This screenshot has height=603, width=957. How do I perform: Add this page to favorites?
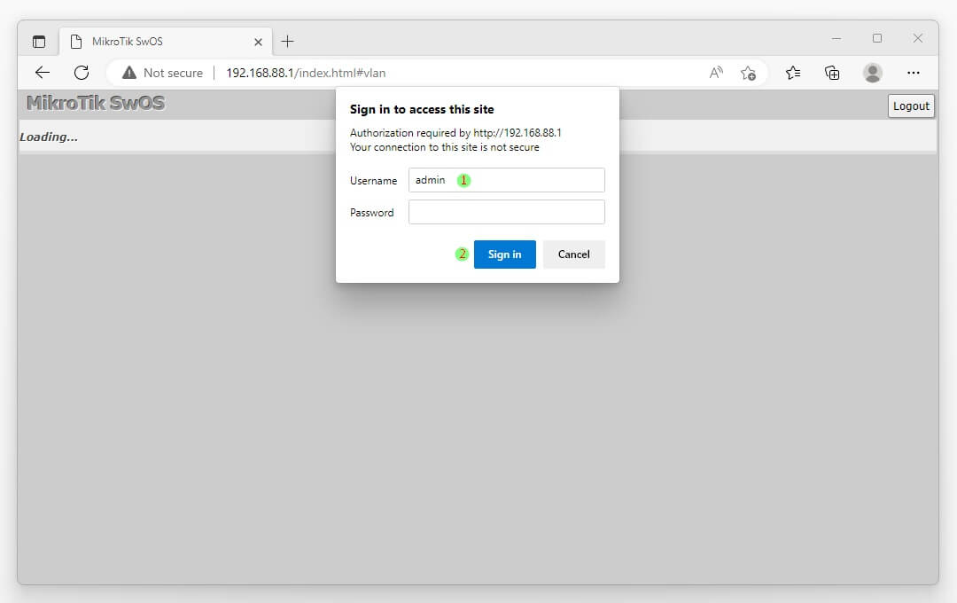coord(748,73)
